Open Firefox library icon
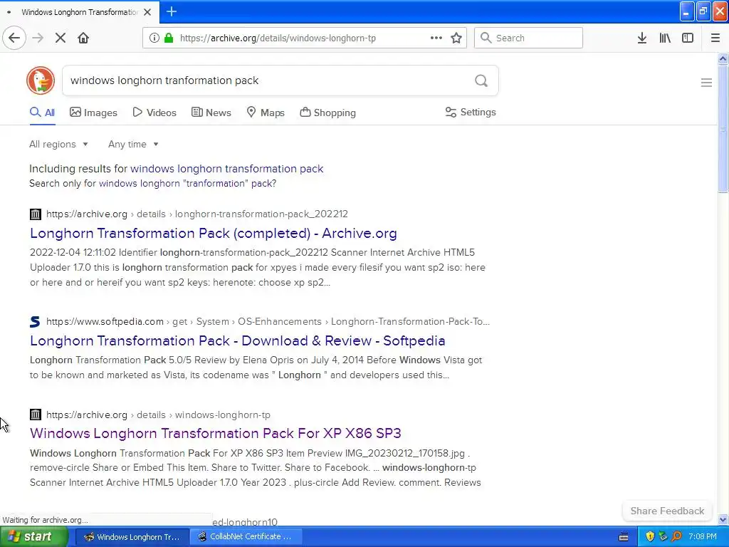 [665, 38]
